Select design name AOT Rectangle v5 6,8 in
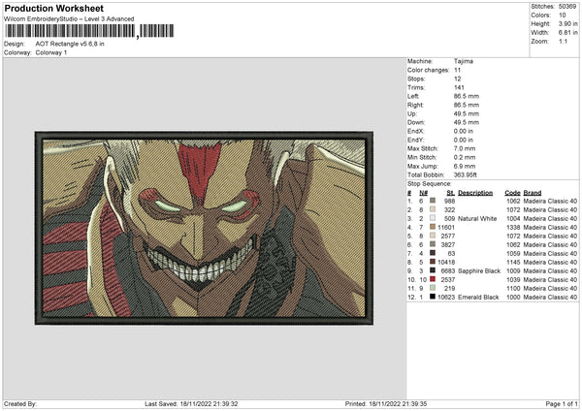582x411 pixels. point(70,44)
